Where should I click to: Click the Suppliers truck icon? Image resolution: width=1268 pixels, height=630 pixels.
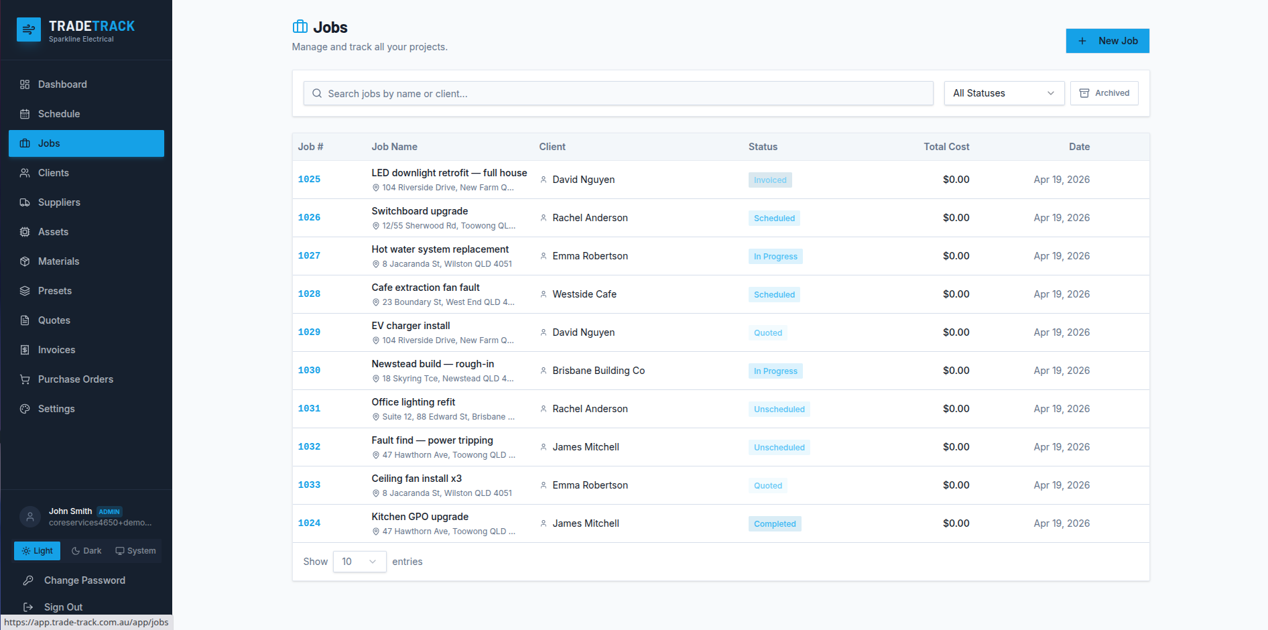pyautogui.click(x=25, y=202)
